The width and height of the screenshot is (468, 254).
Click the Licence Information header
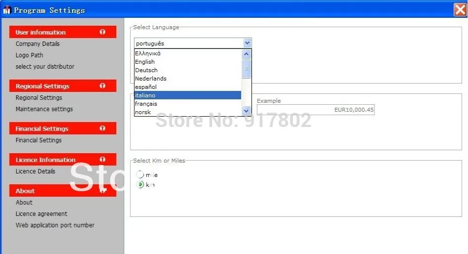coord(63,160)
